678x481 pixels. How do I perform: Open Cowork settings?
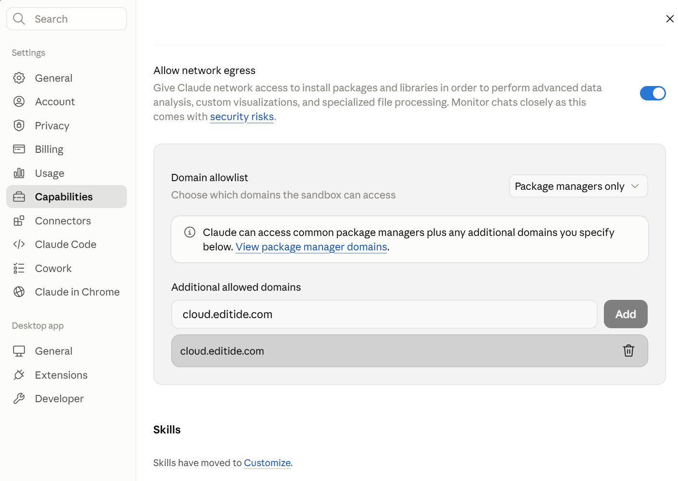pyautogui.click(x=66, y=268)
